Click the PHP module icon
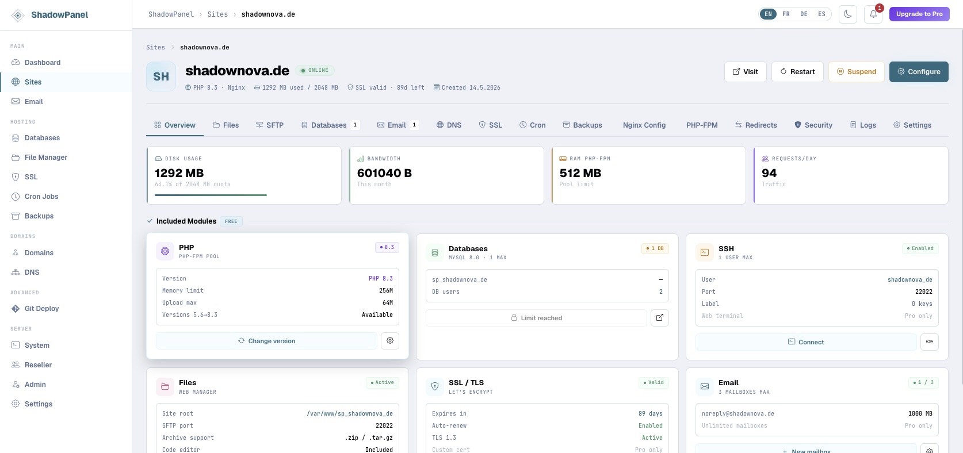 pos(165,251)
